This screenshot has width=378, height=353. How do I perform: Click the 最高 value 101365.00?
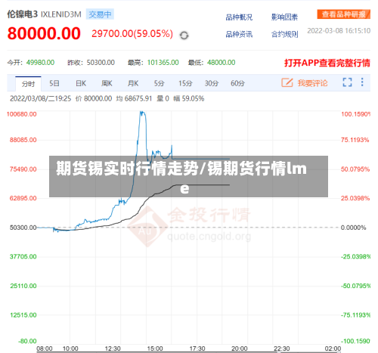click(x=163, y=63)
